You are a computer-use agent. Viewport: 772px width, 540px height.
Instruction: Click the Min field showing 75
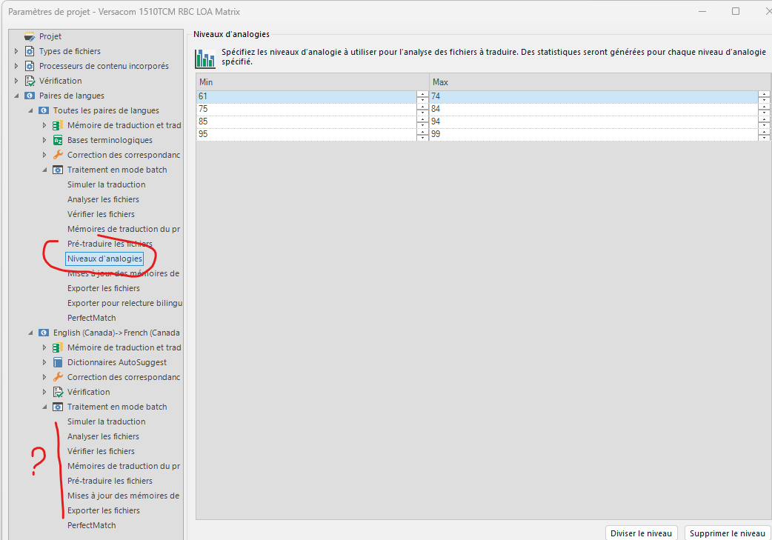click(306, 109)
